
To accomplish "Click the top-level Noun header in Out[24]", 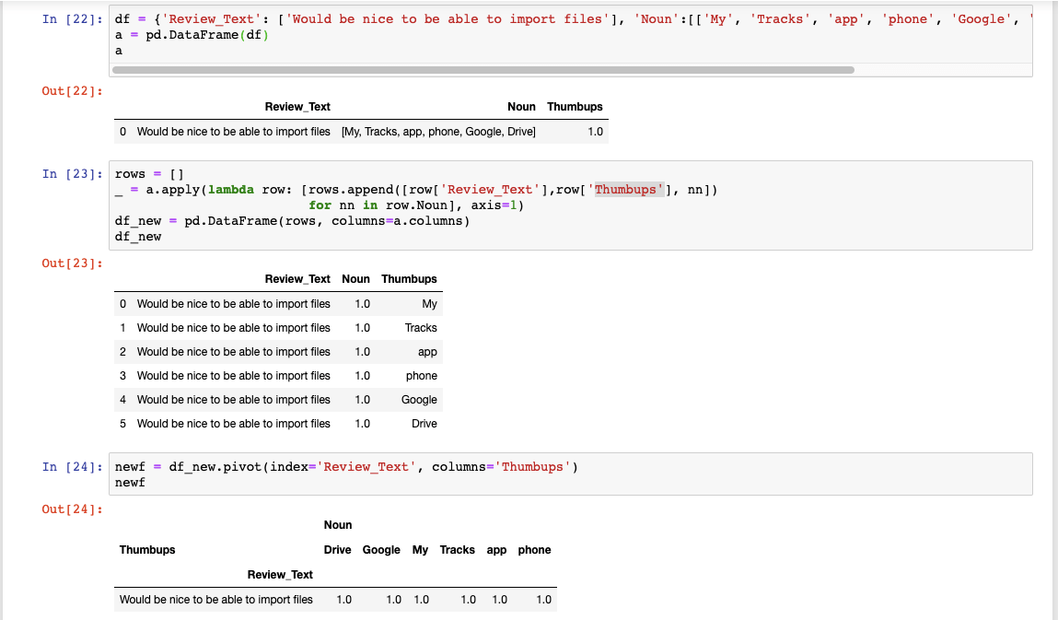I will 337,525.
